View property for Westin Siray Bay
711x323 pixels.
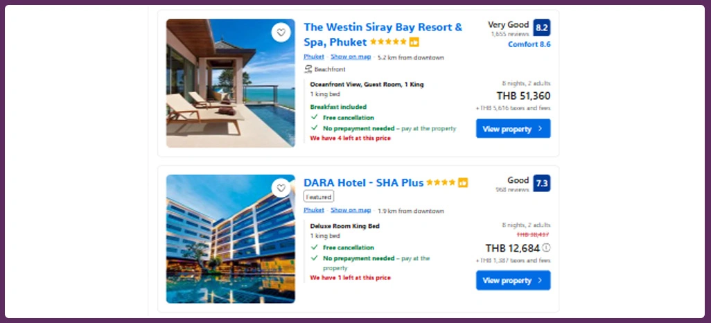(x=513, y=129)
